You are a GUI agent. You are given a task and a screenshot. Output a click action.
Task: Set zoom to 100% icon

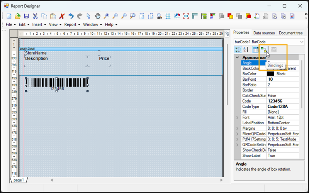click(159, 16)
